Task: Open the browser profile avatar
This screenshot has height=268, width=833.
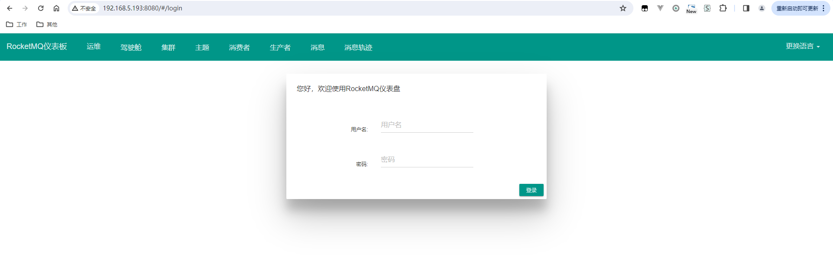Action: pos(762,8)
